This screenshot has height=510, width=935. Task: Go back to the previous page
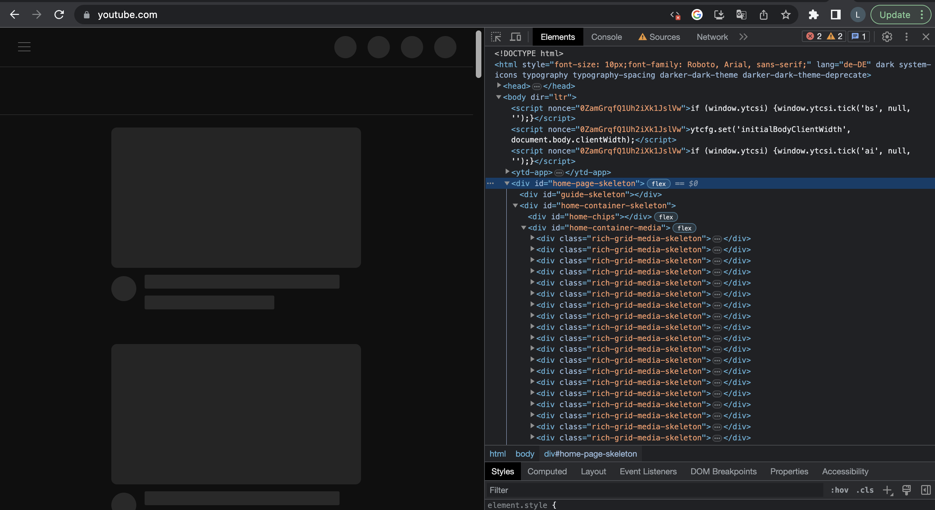coord(15,15)
